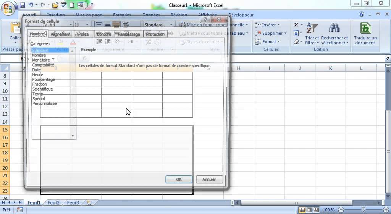This screenshot has width=391, height=214.
Task: Run the ABC spelling check icon
Action: tap(63, 5)
